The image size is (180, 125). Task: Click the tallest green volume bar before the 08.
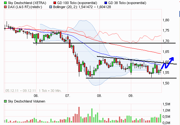click(92, 115)
